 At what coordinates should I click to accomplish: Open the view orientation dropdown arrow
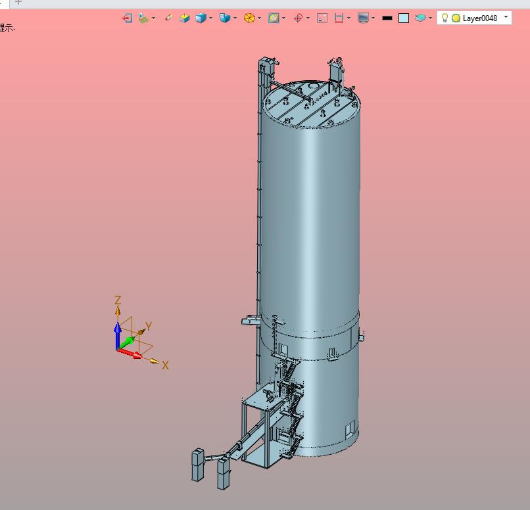235,18
